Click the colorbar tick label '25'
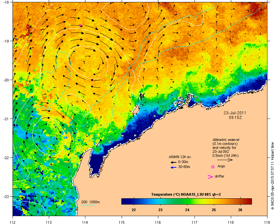 [x=214, y=210]
